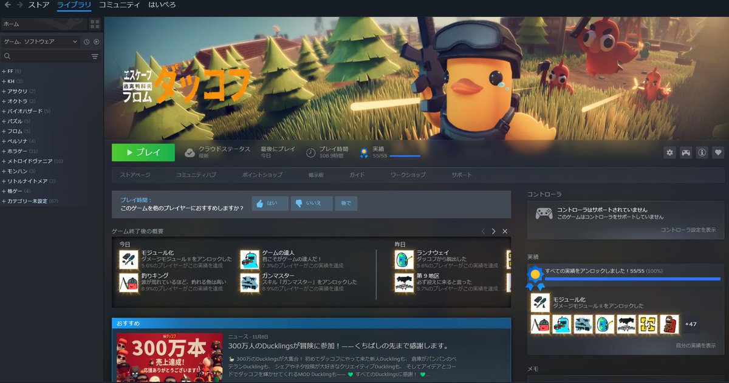Open the game information icon

pos(702,152)
